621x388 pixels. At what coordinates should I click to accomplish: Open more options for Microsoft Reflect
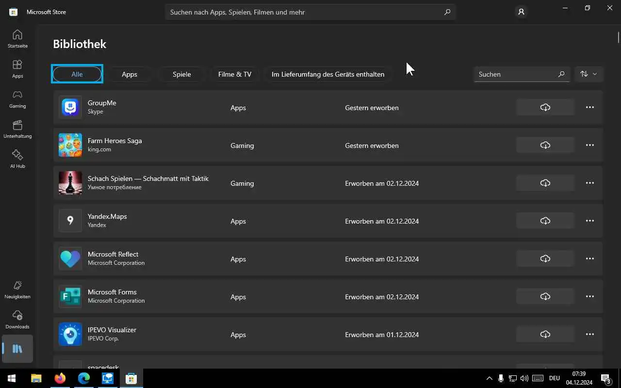click(590, 259)
